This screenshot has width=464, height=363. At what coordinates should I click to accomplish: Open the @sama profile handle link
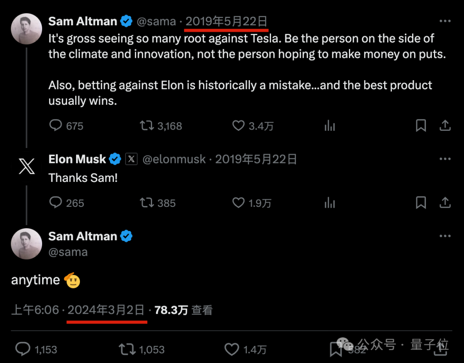coord(156,21)
